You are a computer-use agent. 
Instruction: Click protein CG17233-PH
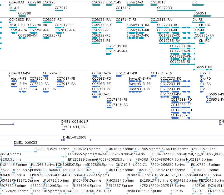(181, 110)
